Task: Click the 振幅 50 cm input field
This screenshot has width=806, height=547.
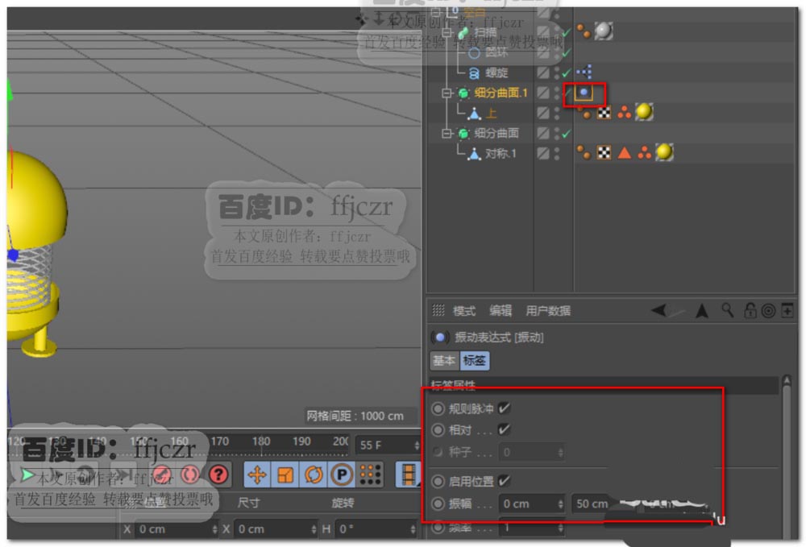Action: 592,503
